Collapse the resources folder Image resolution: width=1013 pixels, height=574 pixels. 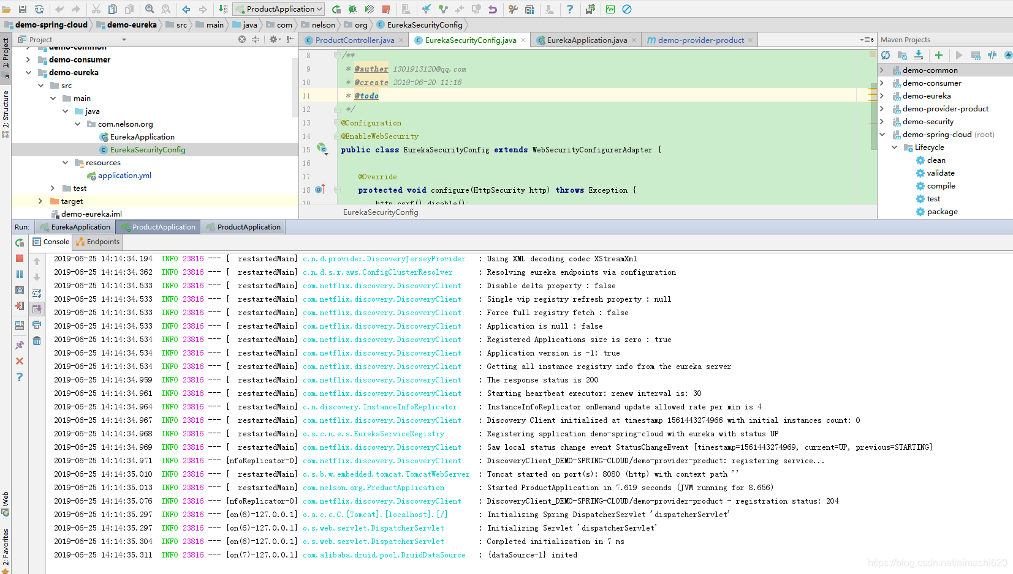[65, 162]
